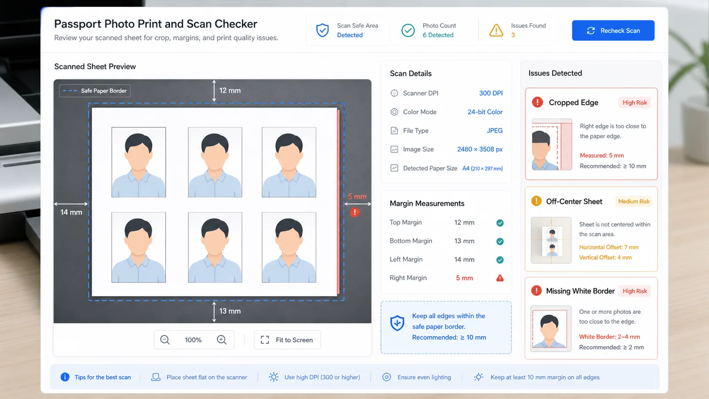709x399 pixels.
Task: Click the 24-bit Color value
Action: 485,112
